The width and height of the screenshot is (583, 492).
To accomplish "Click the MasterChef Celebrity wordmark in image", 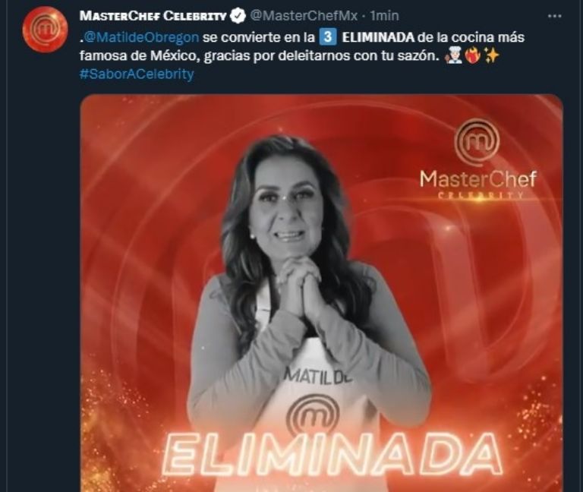I will point(478,184).
